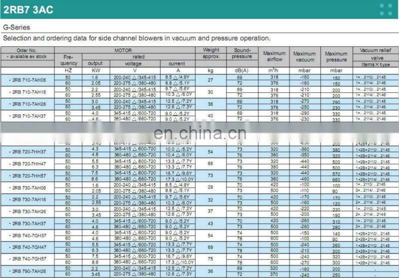Viewport: 399px width, 278px height.
Task: Select the Maximum pressure column header
Action: pos(336,56)
